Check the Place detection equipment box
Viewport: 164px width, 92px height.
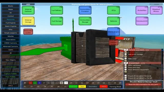(126, 70)
